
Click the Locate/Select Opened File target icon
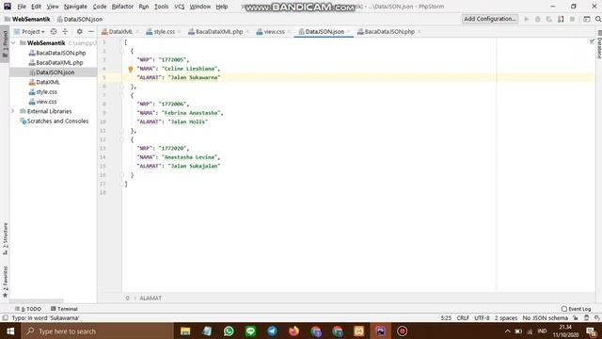[54, 31]
